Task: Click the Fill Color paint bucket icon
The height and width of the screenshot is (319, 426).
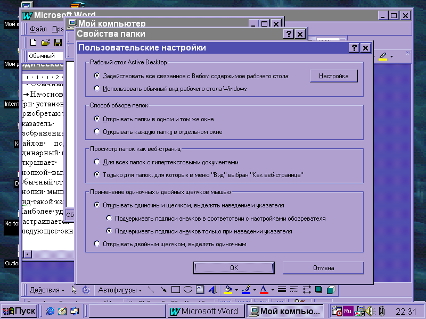Action: point(228,290)
